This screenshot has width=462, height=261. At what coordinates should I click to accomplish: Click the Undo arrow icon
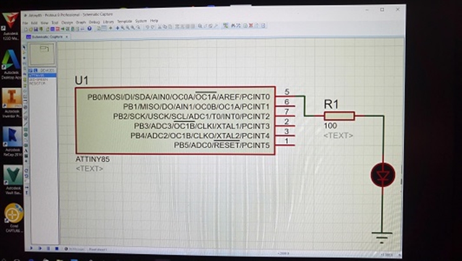(x=148, y=27)
